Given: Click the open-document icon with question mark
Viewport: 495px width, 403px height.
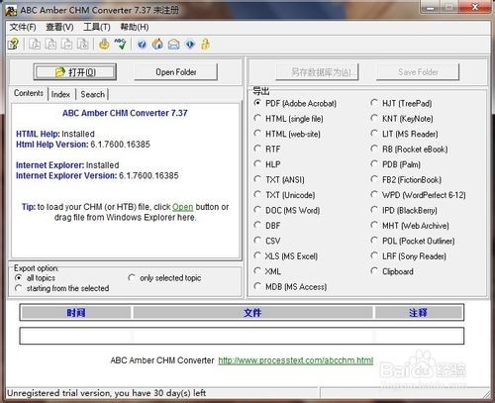Looking at the screenshot, I should pos(14,45).
